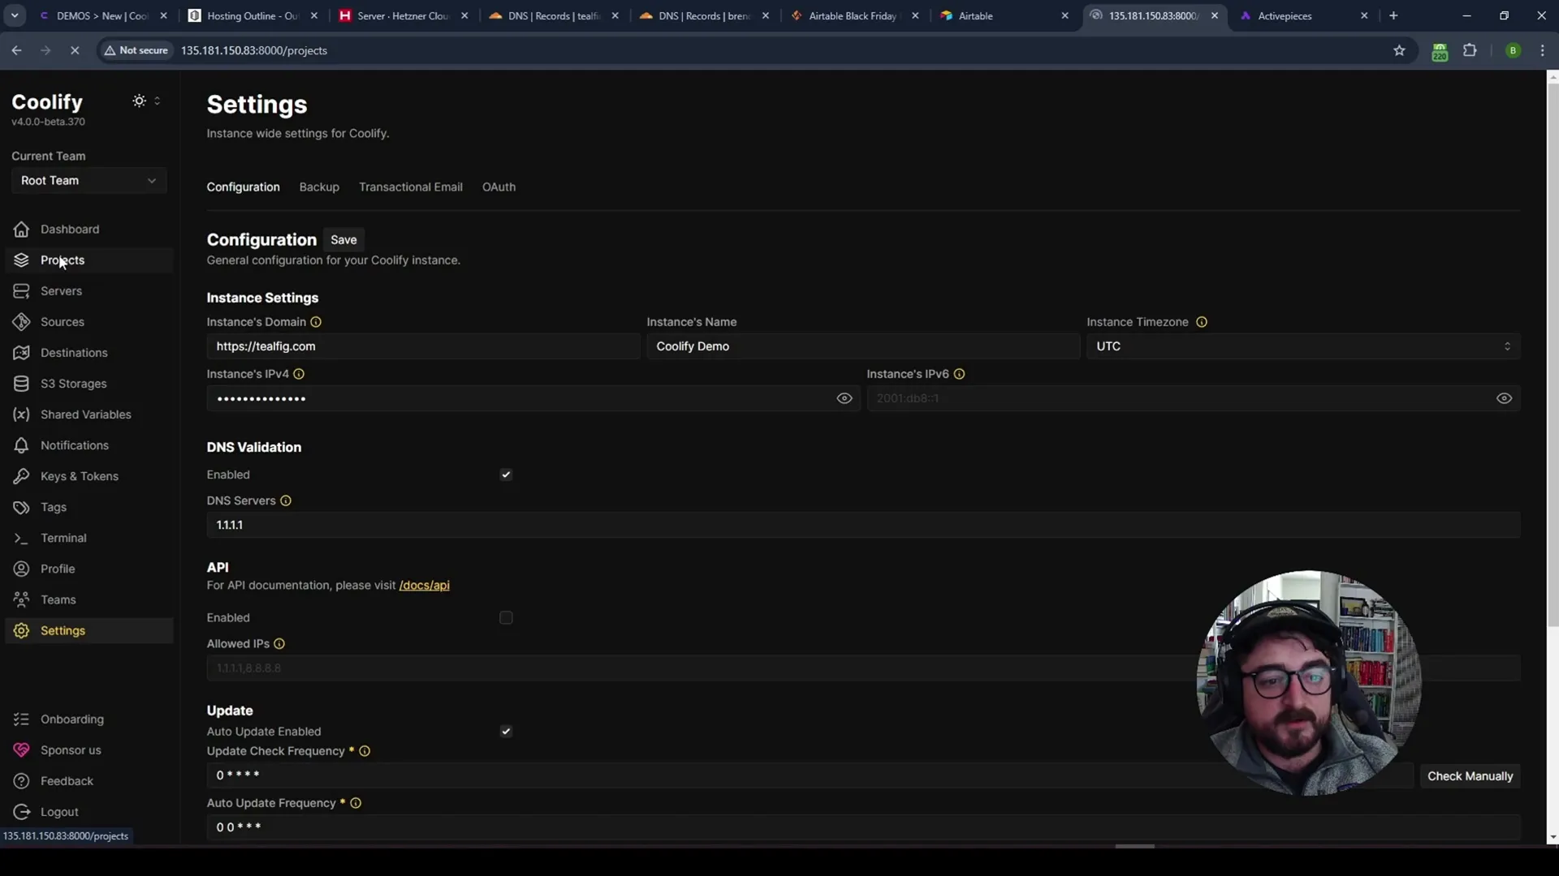Image resolution: width=1559 pixels, height=876 pixels.
Task: Open the Dashboard panel
Action: point(70,228)
